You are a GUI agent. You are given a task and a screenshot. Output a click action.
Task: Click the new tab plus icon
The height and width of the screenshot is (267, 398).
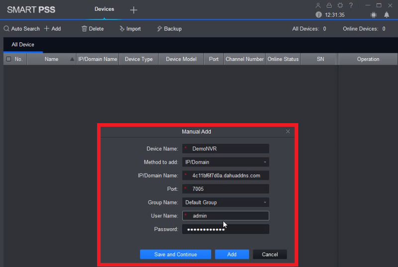[x=133, y=10]
